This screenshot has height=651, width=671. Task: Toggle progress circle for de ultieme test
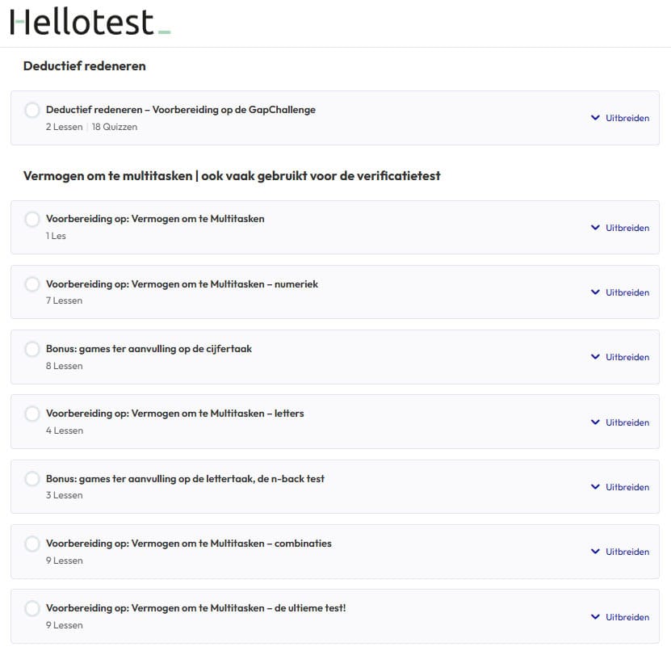point(32,608)
